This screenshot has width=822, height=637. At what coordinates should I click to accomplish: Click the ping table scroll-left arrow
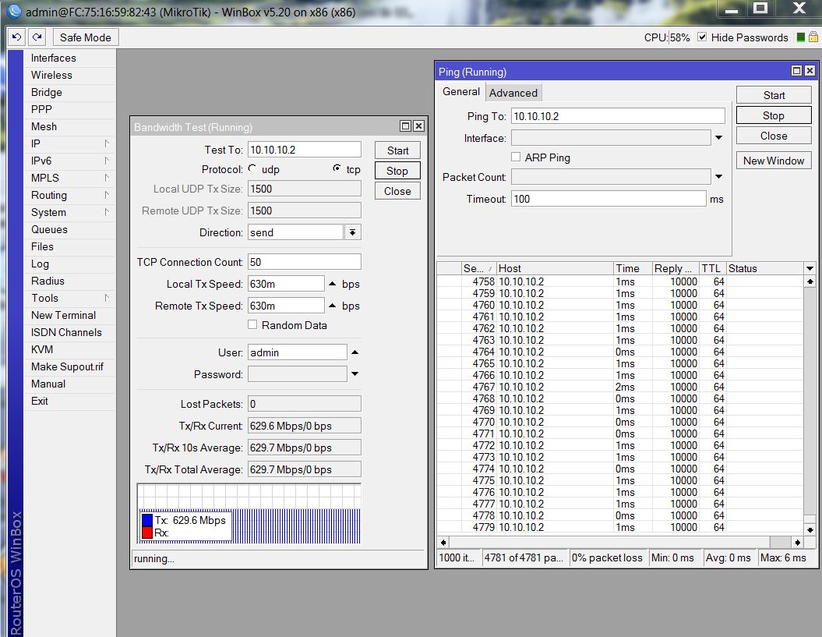(443, 542)
